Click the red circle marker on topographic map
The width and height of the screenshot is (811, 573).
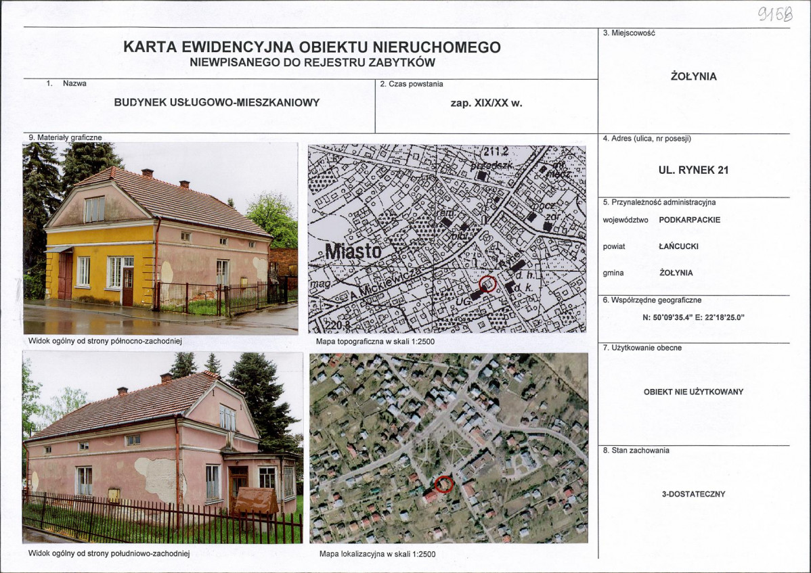coord(487,283)
